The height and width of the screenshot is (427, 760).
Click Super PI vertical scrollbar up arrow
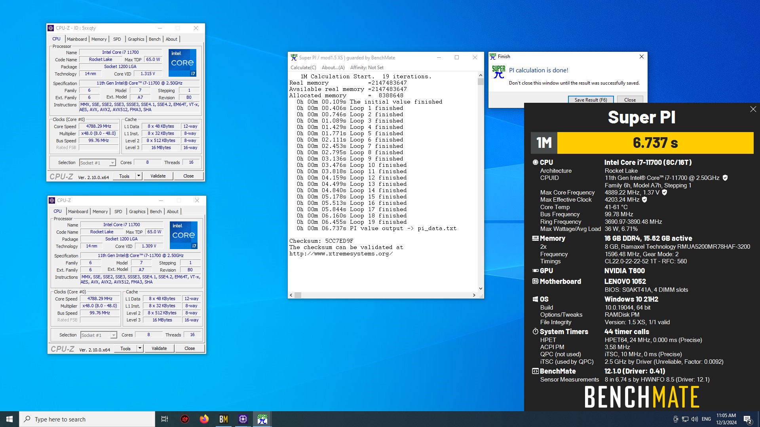point(481,75)
